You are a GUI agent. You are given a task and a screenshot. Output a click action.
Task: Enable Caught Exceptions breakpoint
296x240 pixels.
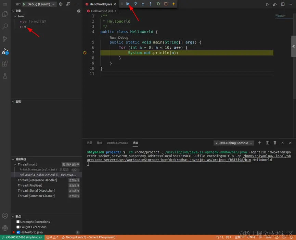point(18,227)
